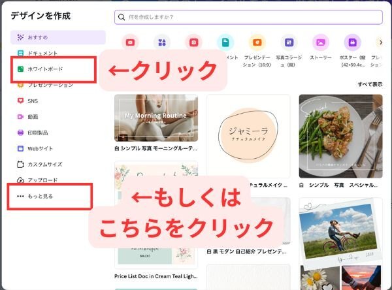Open the couple on bicycle photo template
The image size is (392, 290).
341,230
